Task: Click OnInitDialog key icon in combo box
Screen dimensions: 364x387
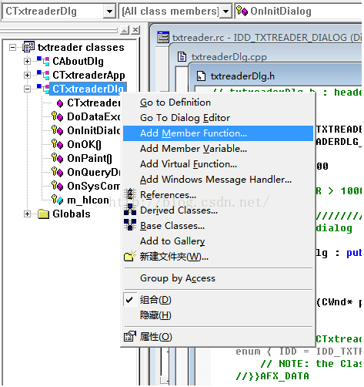Action: [x=242, y=11]
